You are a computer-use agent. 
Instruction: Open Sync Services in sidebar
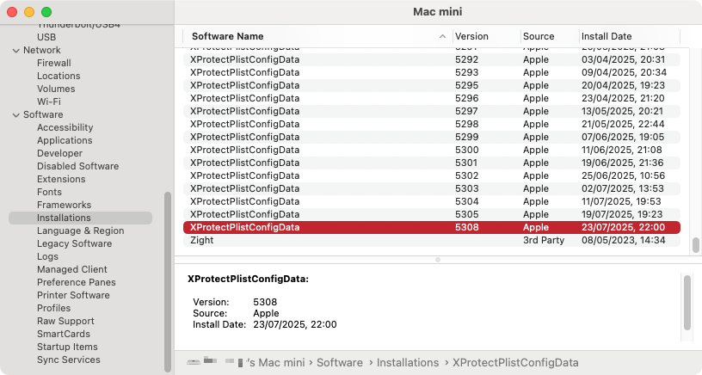[69, 360]
